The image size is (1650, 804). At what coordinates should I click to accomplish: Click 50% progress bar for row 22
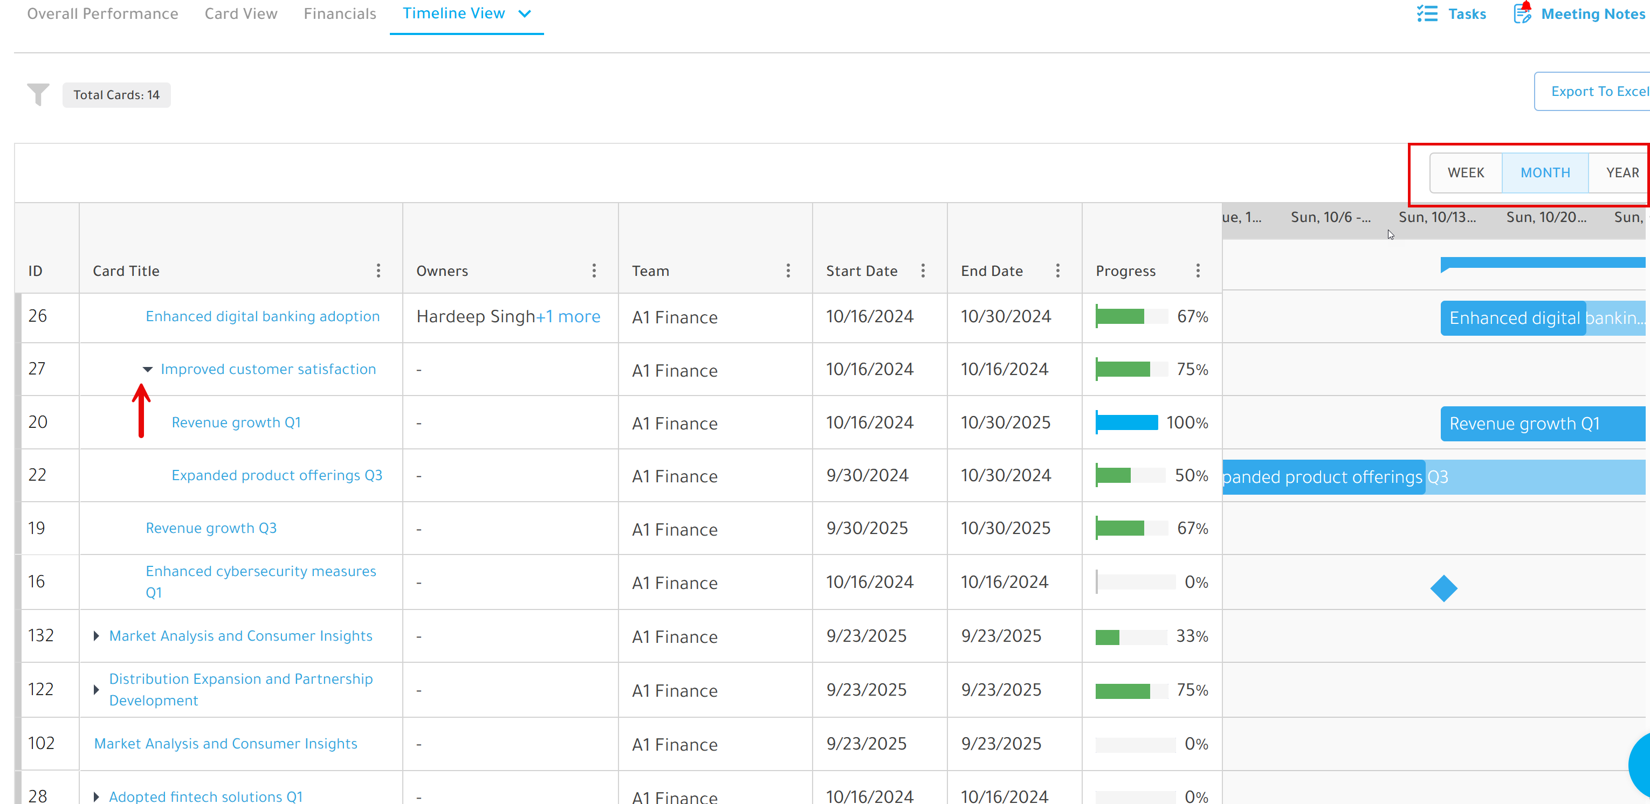(x=1130, y=475)
